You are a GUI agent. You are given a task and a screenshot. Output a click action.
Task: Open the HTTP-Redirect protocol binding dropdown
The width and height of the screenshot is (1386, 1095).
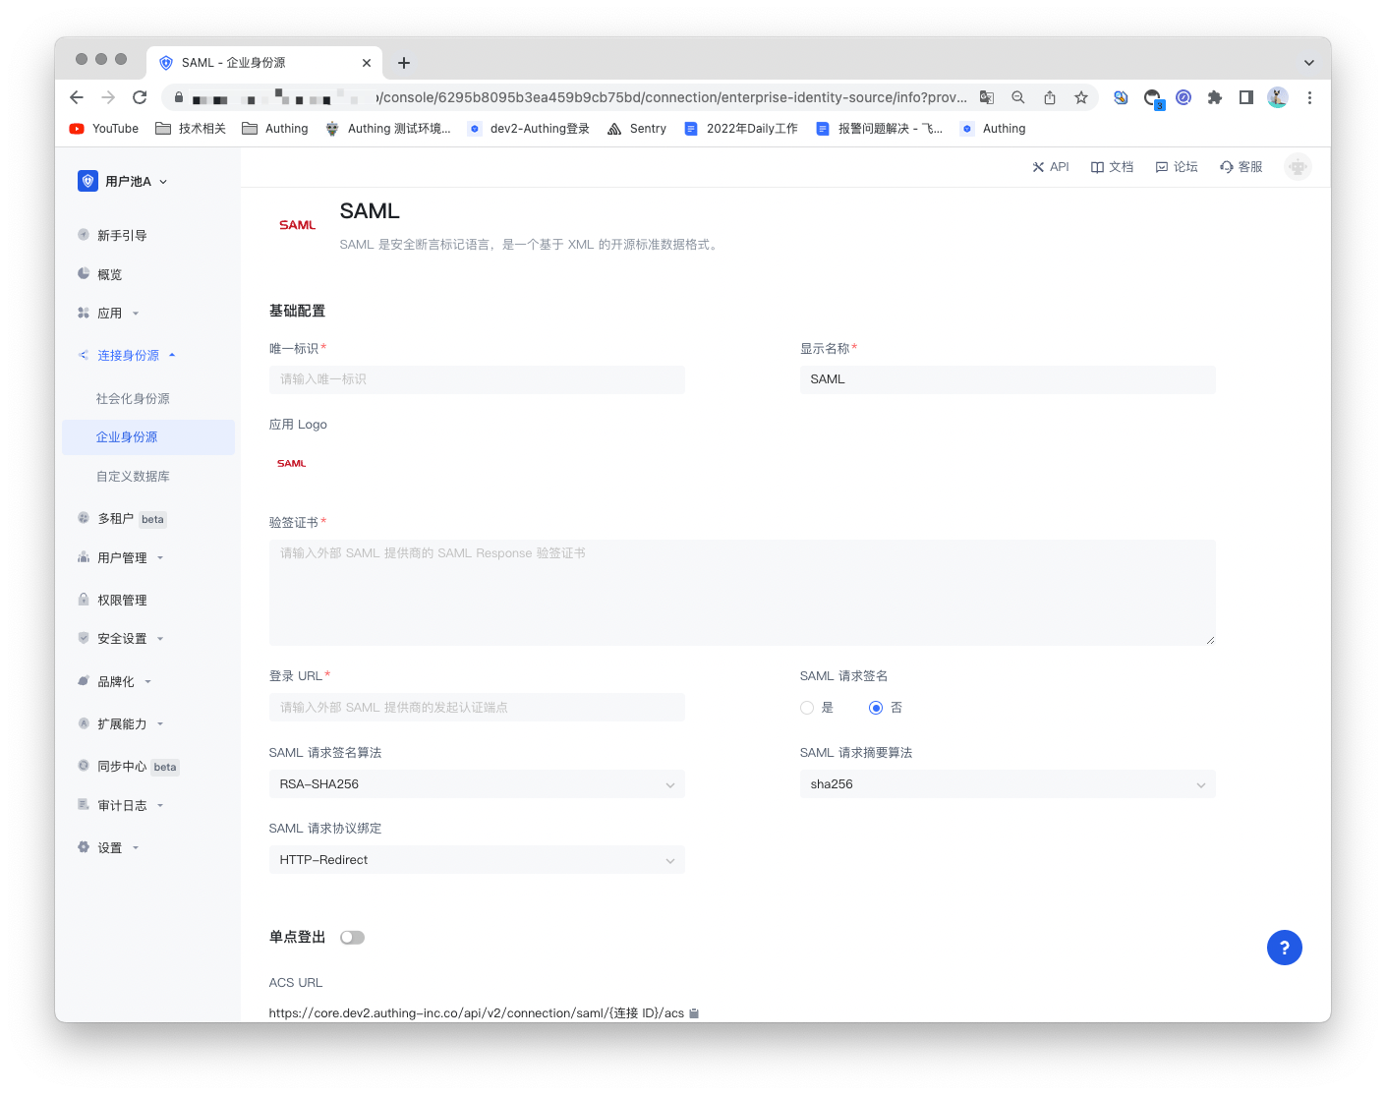point(477,860)
